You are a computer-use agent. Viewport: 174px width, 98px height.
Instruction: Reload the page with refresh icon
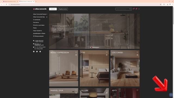pyautogui.click(x=6, y=4)
